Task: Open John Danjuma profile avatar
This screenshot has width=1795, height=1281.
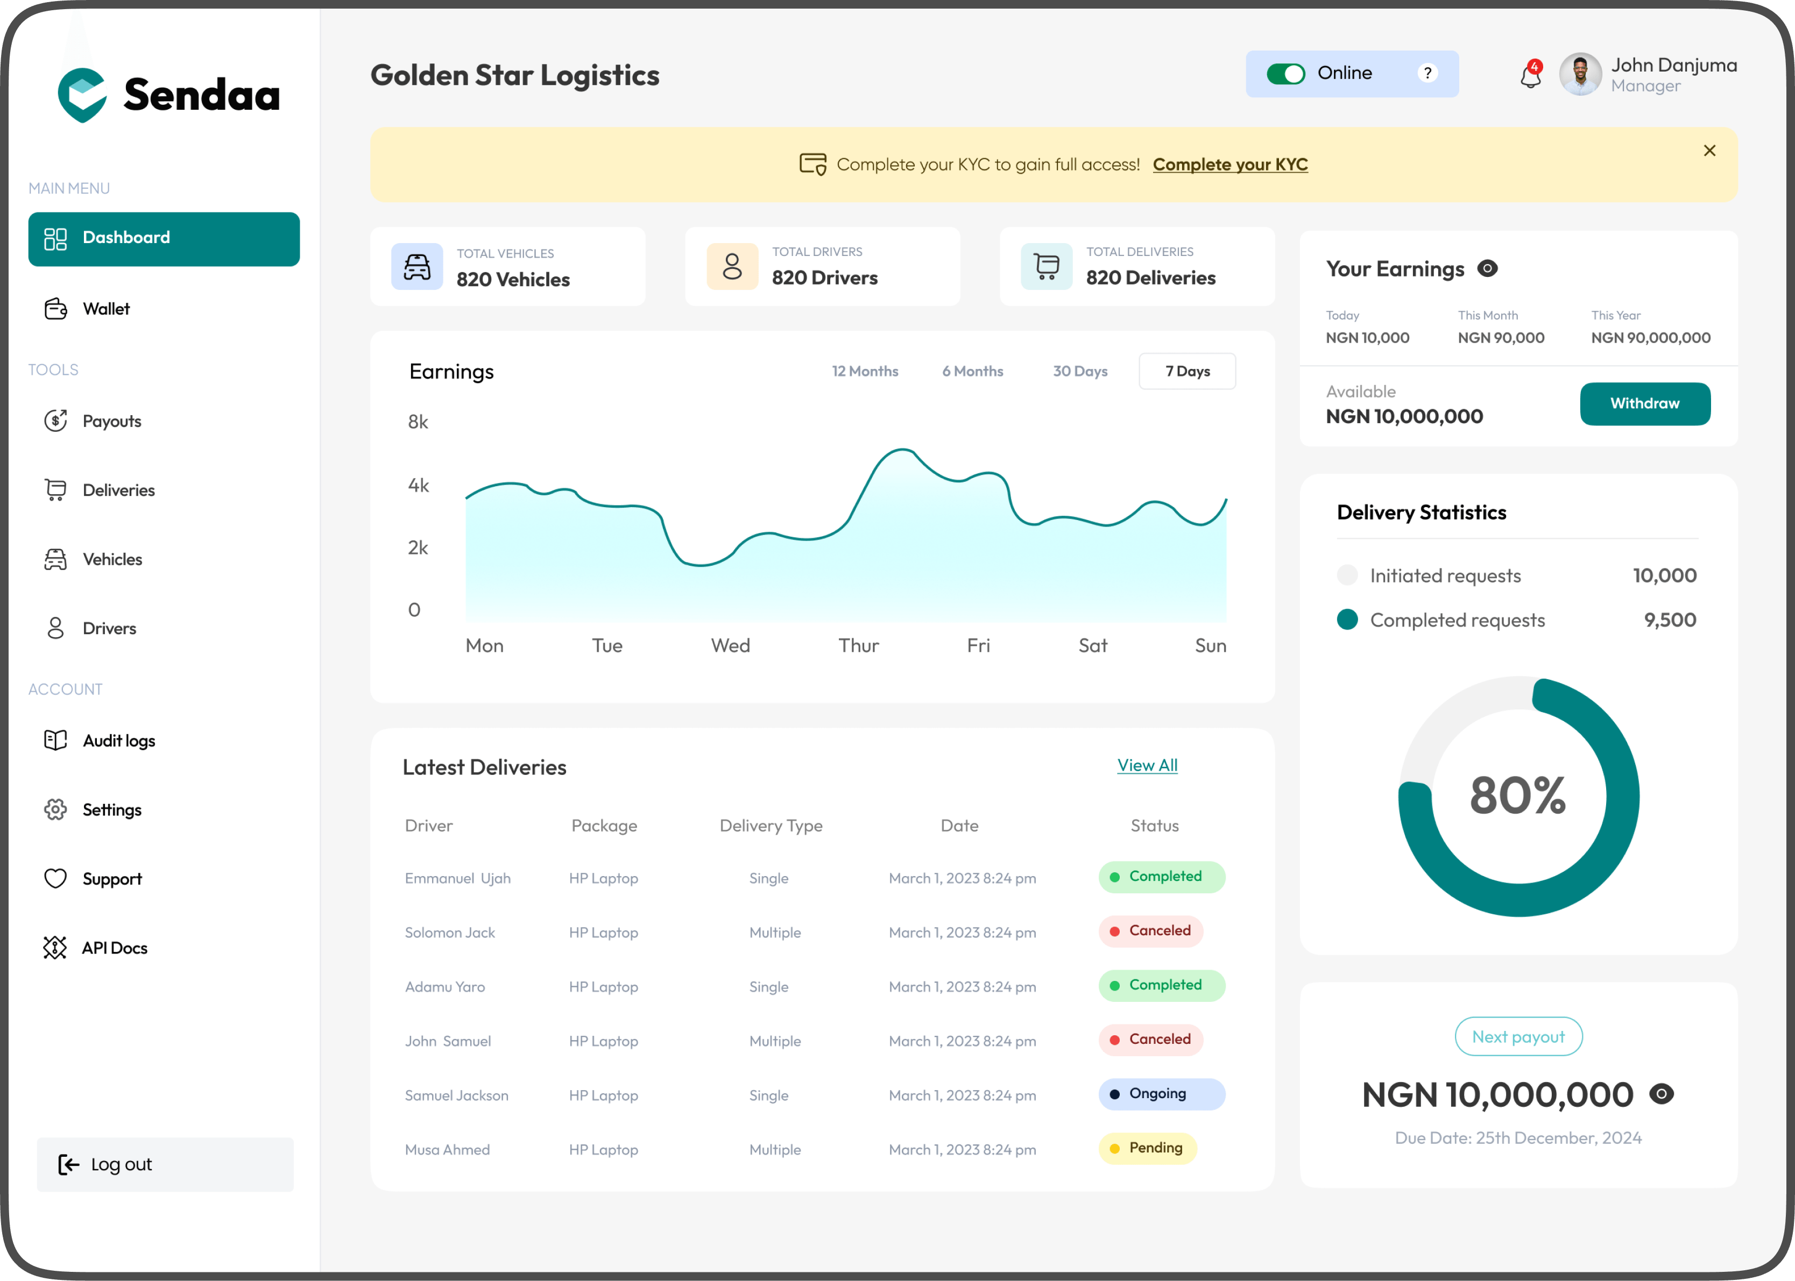Action: 1580,74
